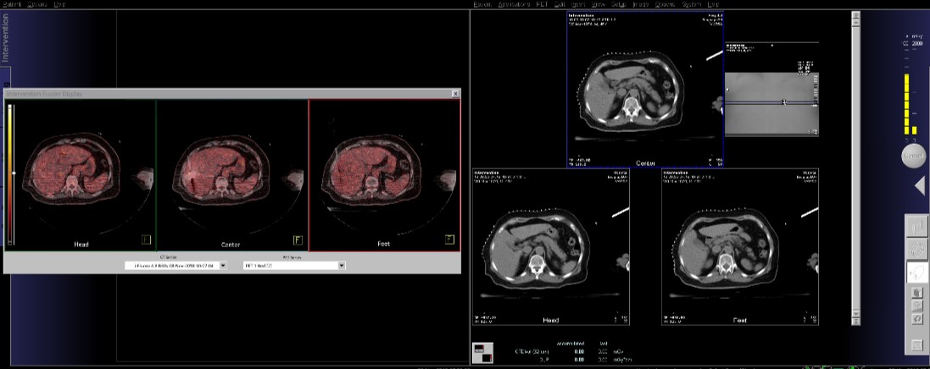
Task: Select the second tool icon in right sidebar
Action: coord(916,250)
